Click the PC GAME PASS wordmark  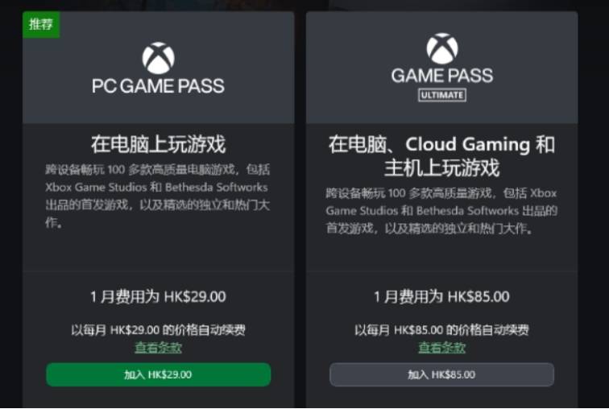point(158,85)
